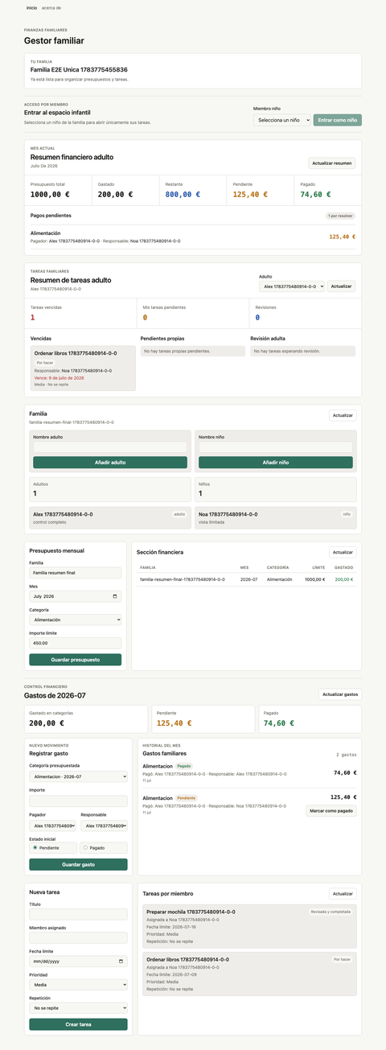Click the Ordenar libros overdue task card

coord(83,369)
